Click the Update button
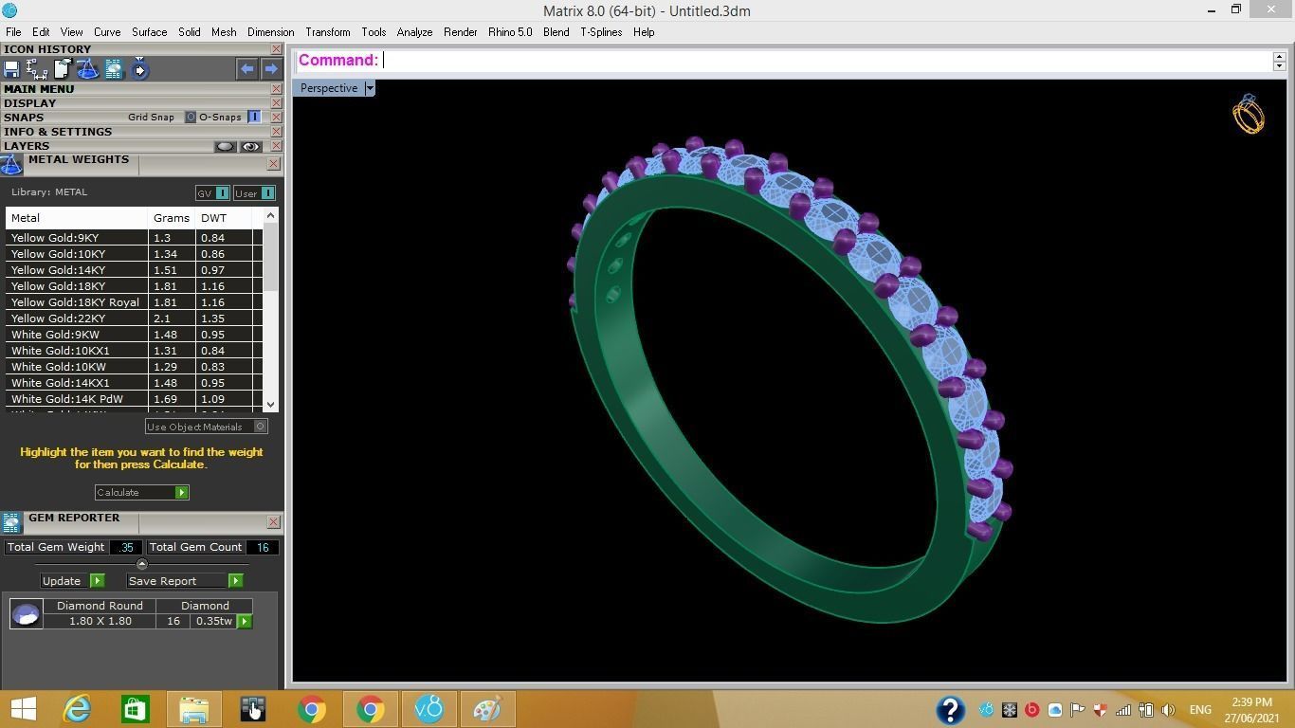The image size is (1295, 728). 72,581
